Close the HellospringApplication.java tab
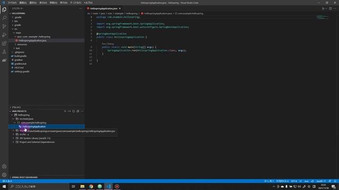This screenshot has height=190, width=339. 120,8
